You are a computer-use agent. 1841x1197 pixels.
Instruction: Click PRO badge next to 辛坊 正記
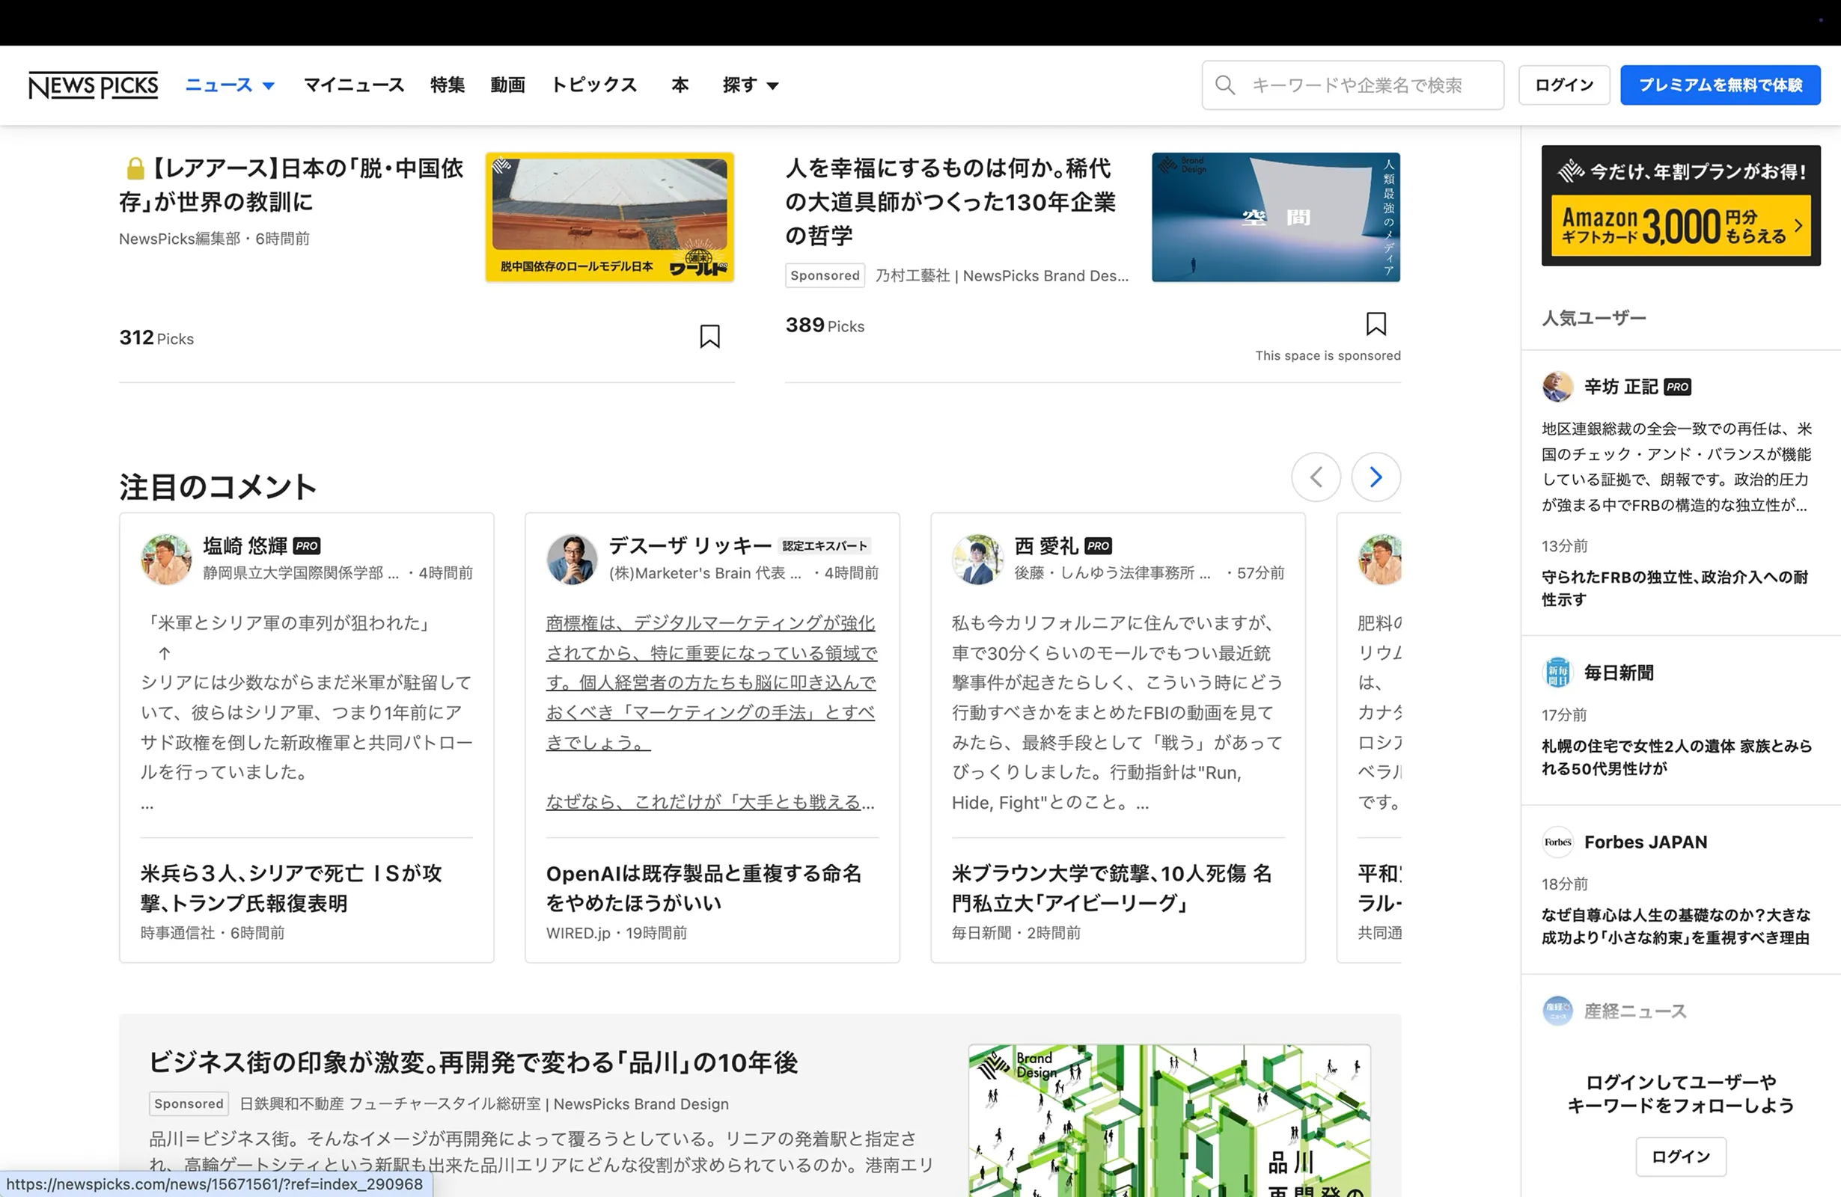tap(1677, 387)
